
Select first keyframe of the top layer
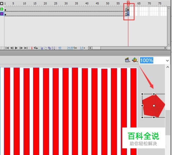(5, 10)
